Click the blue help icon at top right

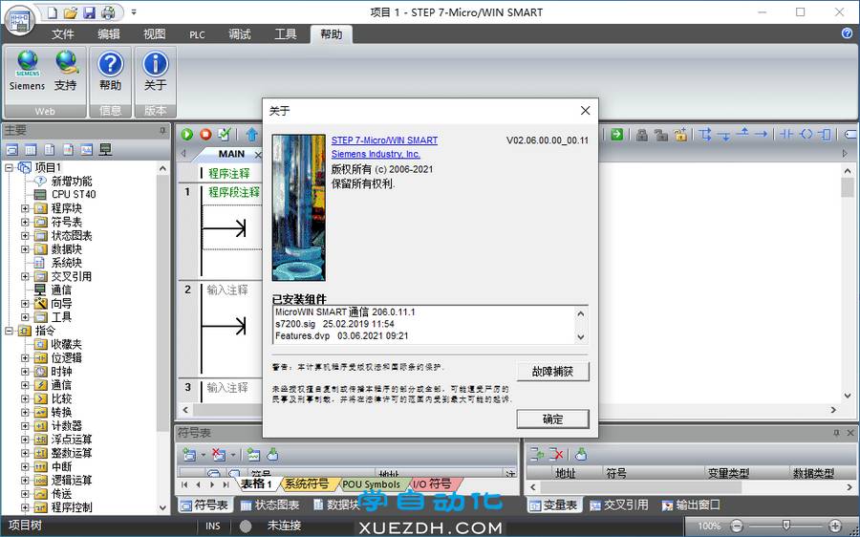pos(847,33)
